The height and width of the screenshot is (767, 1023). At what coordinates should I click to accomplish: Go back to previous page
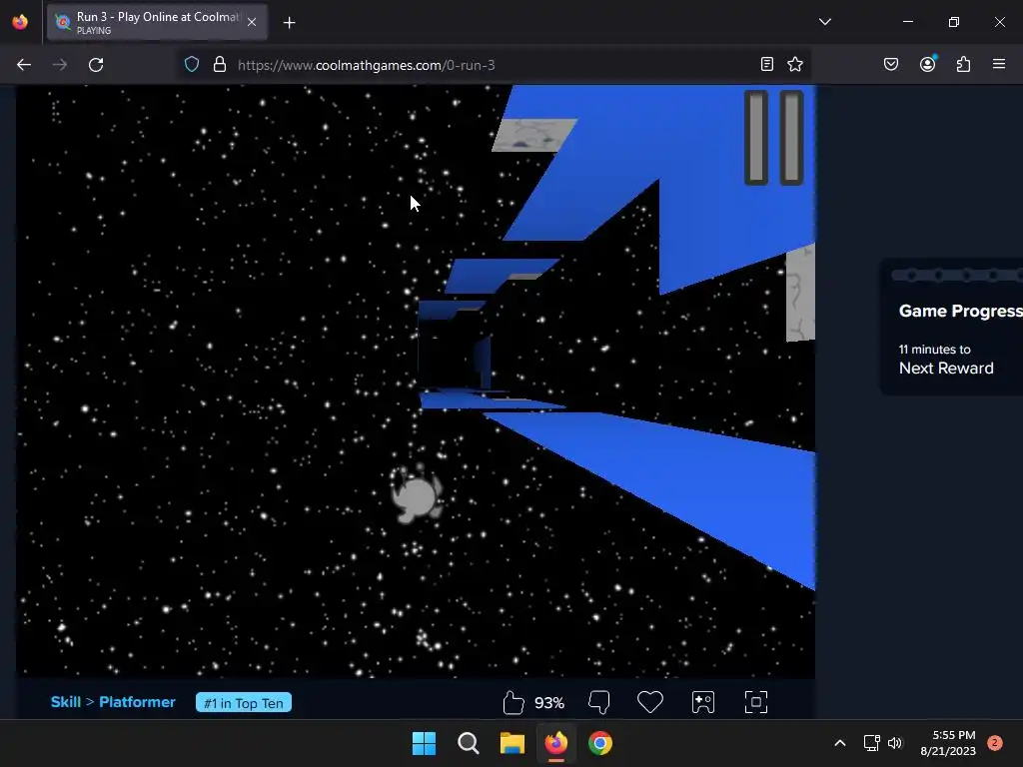[24, 65]
